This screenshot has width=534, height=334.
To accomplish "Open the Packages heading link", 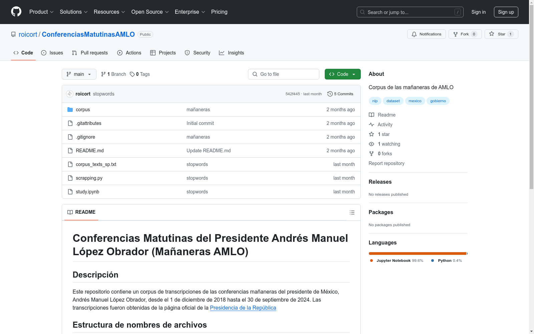I will [x=381, y=212].
